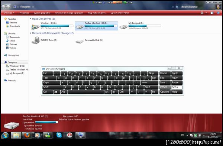Open Skype from the taskbar
The height and width of the screenshot is (146, 223).
pyautogui.click(x=59, y=135)
